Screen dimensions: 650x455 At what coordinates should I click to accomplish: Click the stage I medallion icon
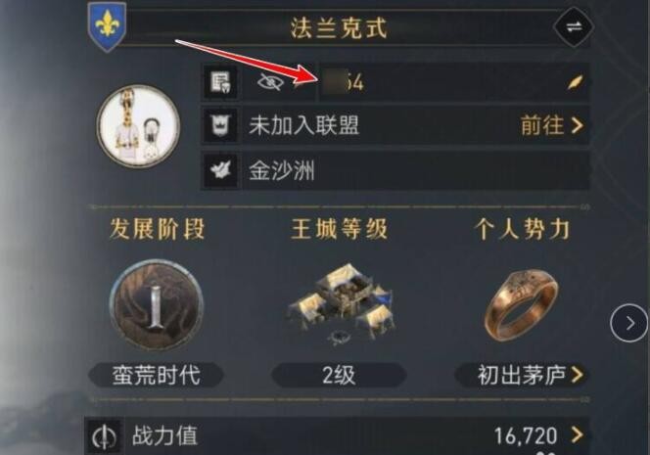(x=157, y=305)
